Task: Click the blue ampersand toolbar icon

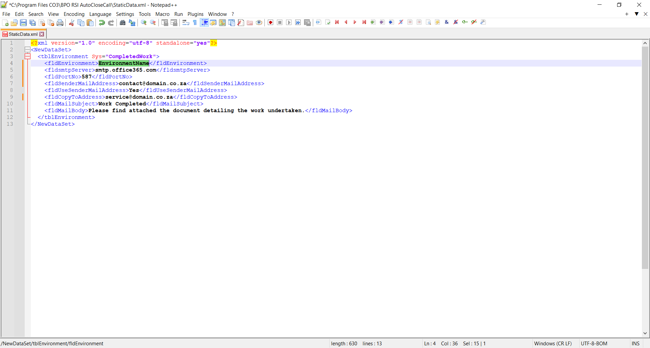Action: coord(447,22)
